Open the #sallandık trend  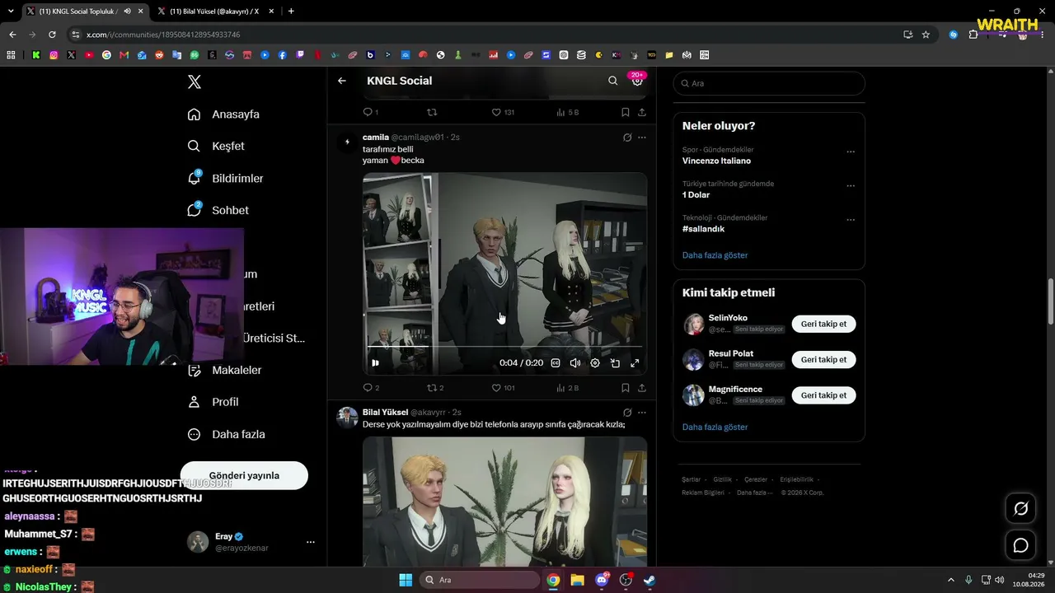[x=703, y=229]
